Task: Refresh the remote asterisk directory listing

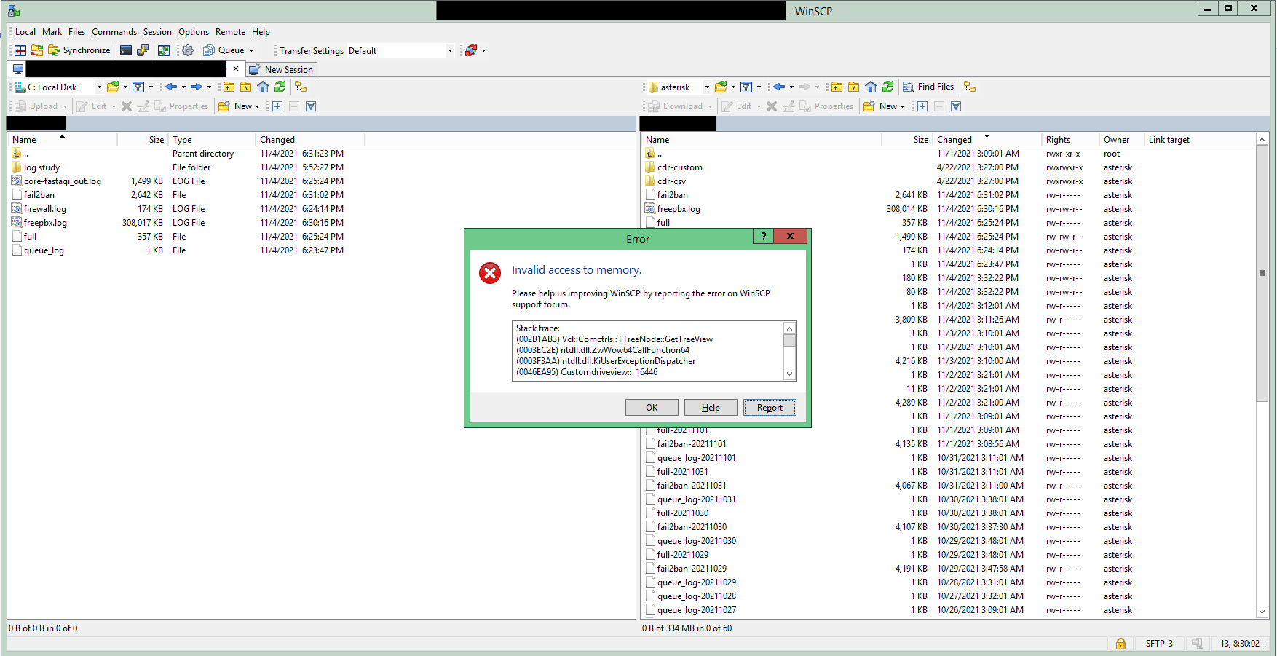Action: point(887,87)
